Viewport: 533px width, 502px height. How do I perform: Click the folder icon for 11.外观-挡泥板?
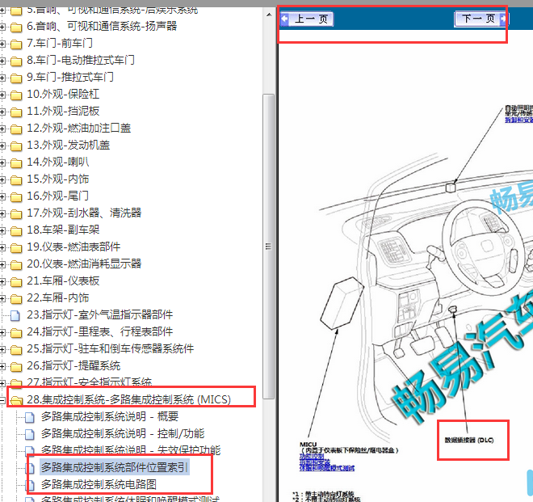(16, 112)
